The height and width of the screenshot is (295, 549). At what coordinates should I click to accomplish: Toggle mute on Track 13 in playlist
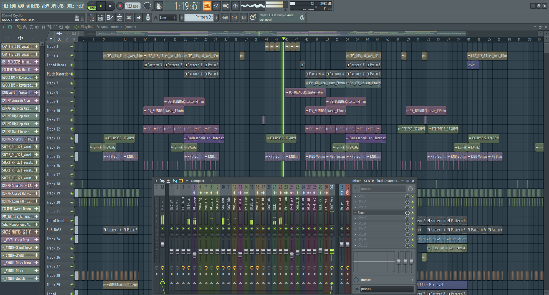72,138
